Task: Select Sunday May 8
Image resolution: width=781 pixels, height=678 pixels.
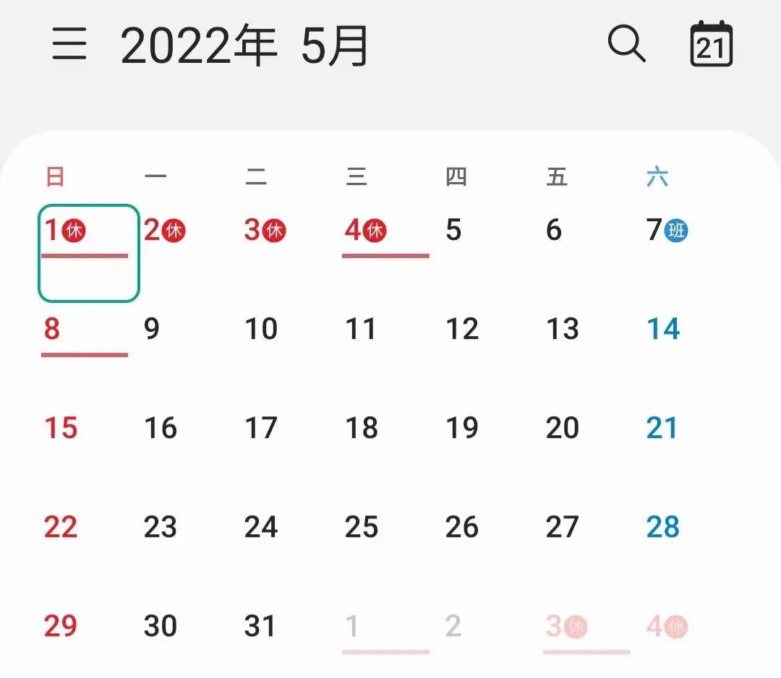Action: tap(52, 330)
